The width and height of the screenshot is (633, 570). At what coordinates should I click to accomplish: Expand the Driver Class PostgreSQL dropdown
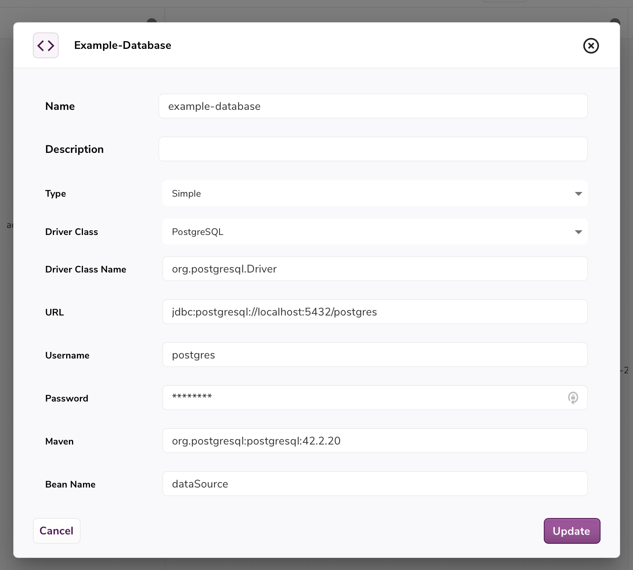pyautogui.click(x=375, y=231)
